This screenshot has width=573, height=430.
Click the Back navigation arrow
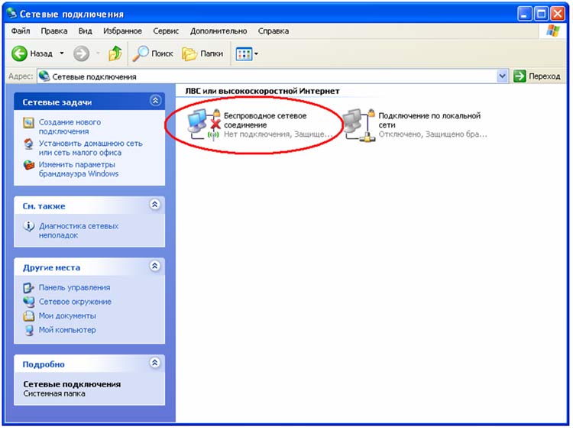(x=21, y=53)
